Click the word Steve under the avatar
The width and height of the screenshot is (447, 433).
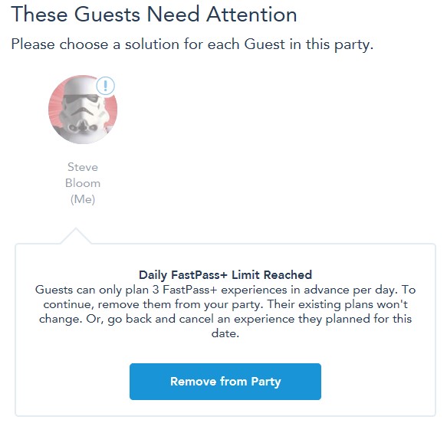(x=83, y=167)
